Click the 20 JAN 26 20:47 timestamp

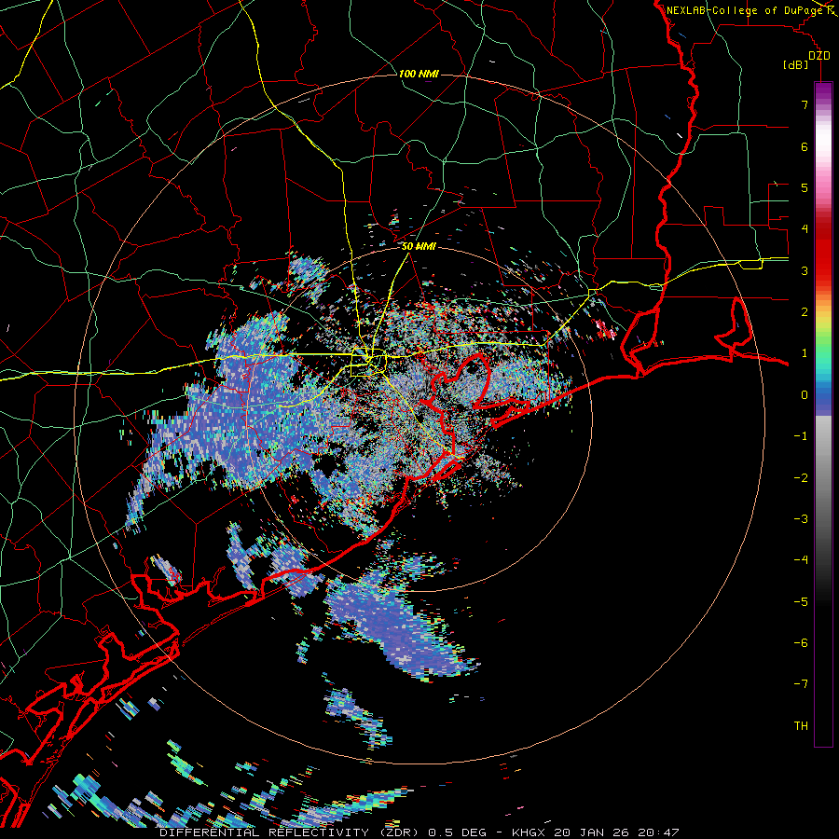[x=616, y=832]
